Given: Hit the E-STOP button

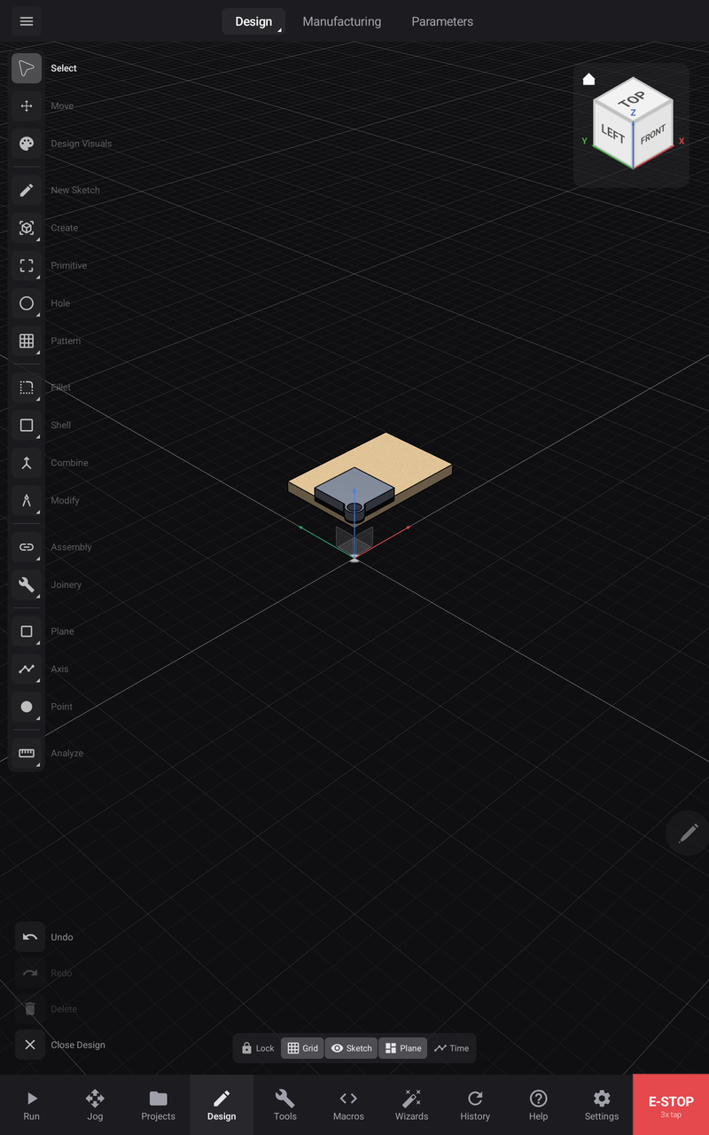Looking at the screenshot, I should [671, 1105].
